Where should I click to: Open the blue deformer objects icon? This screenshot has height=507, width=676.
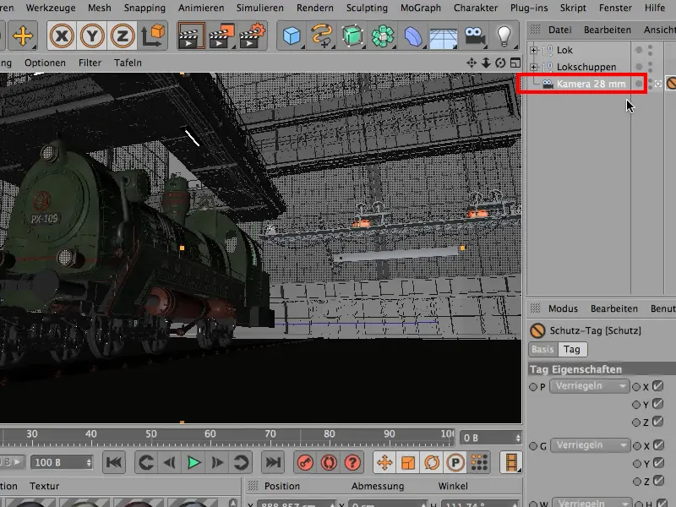click(413, 35)
